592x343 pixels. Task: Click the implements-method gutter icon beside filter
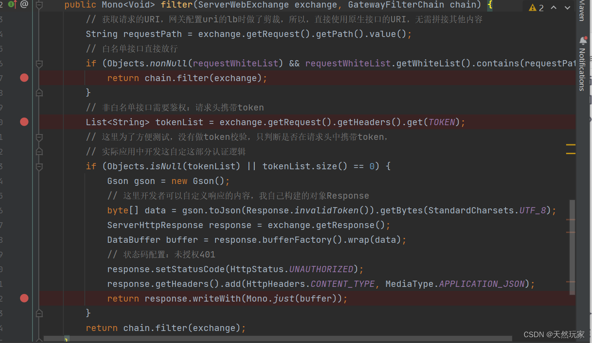coord(12,5)
